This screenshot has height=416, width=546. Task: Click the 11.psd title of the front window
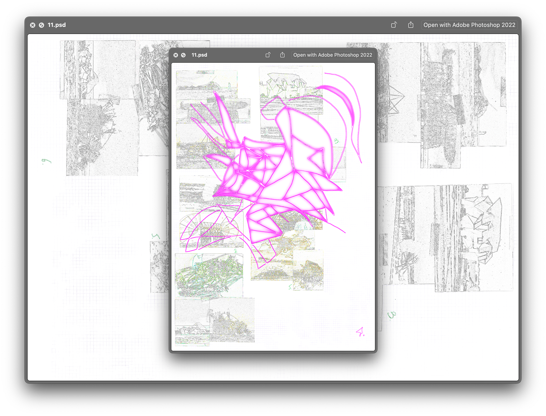199,55
